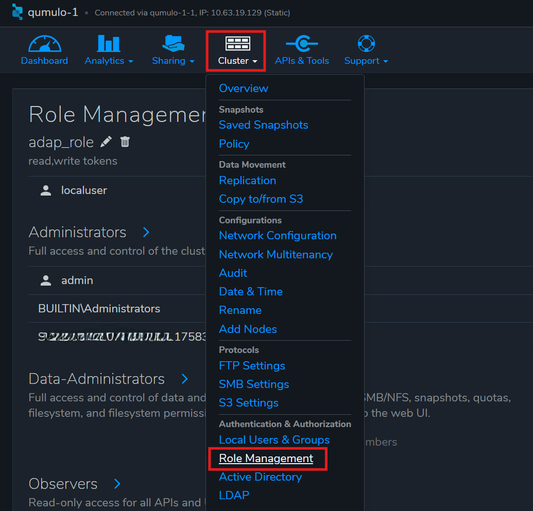
Task: Delete adap_role with the trash icon
Action: 125,142
